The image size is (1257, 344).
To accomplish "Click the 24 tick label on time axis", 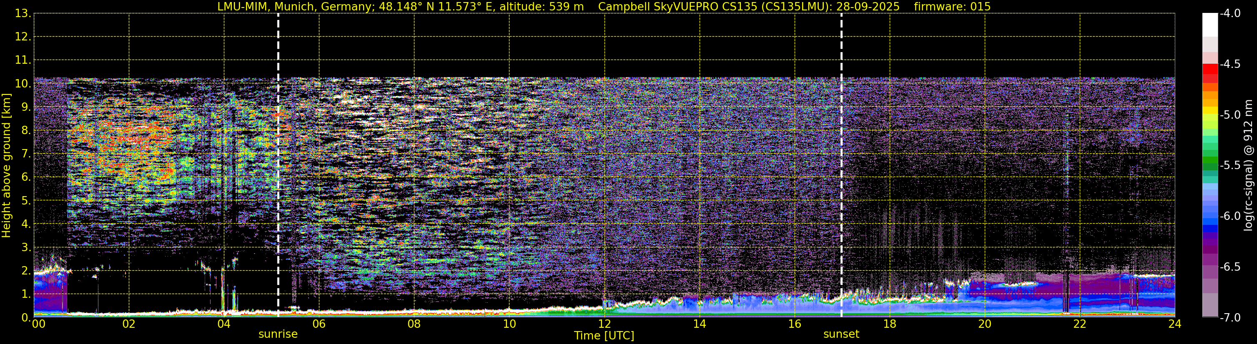I will (x=1174, y=324).
